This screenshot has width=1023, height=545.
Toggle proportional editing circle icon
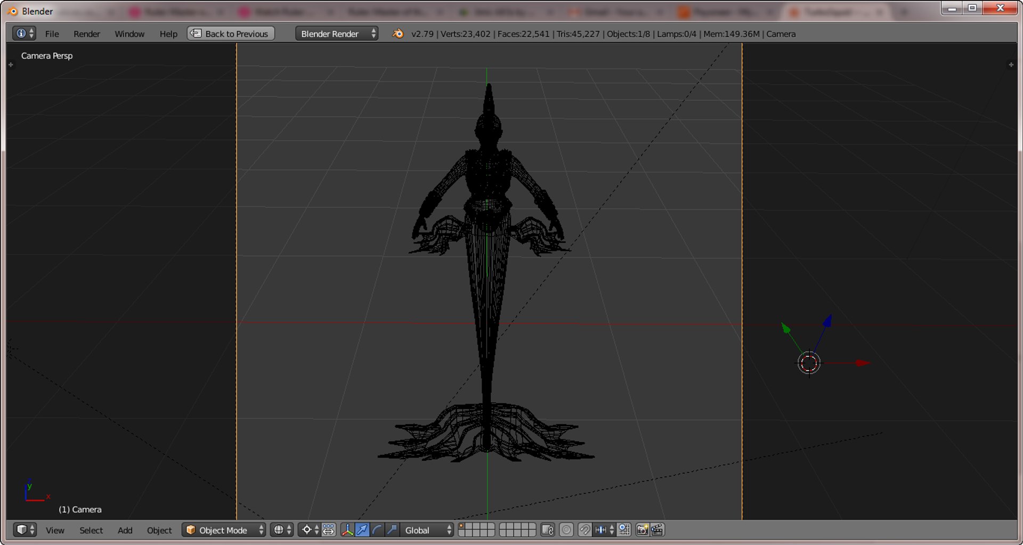[566, 530]
